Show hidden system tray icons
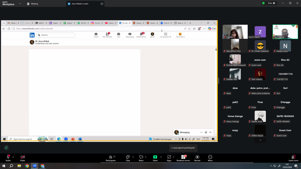 click(x=271, y=166)
